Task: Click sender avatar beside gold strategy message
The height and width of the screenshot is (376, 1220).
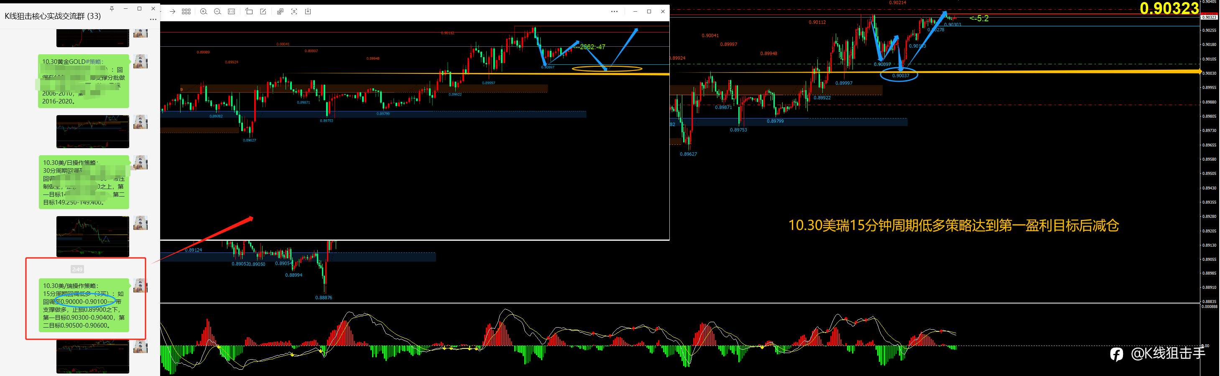Action: pos(140,61)
